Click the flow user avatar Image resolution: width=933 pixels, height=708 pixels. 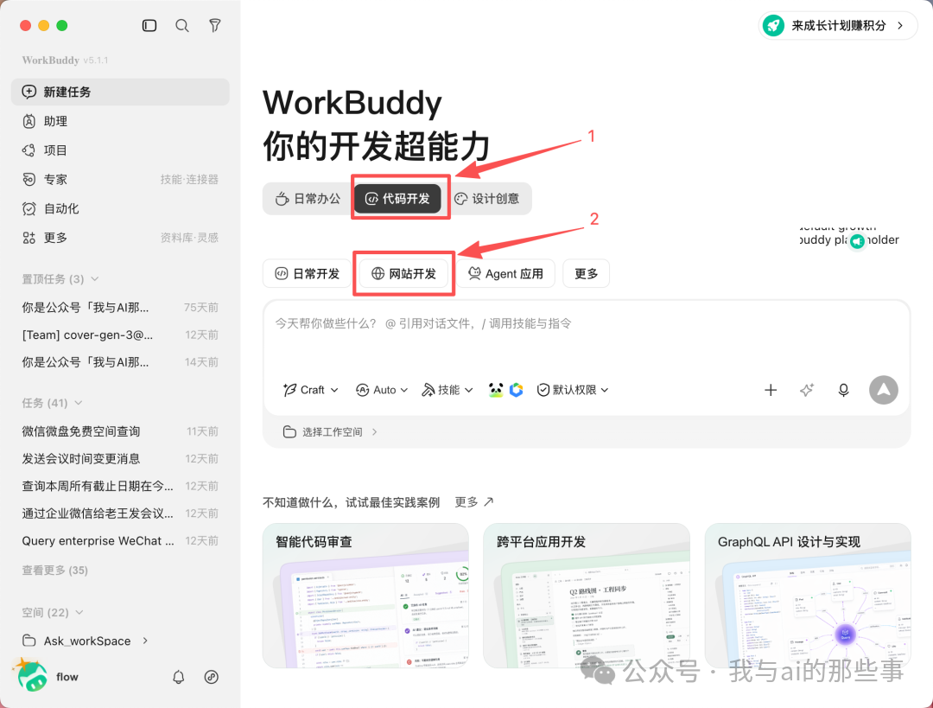31,676
